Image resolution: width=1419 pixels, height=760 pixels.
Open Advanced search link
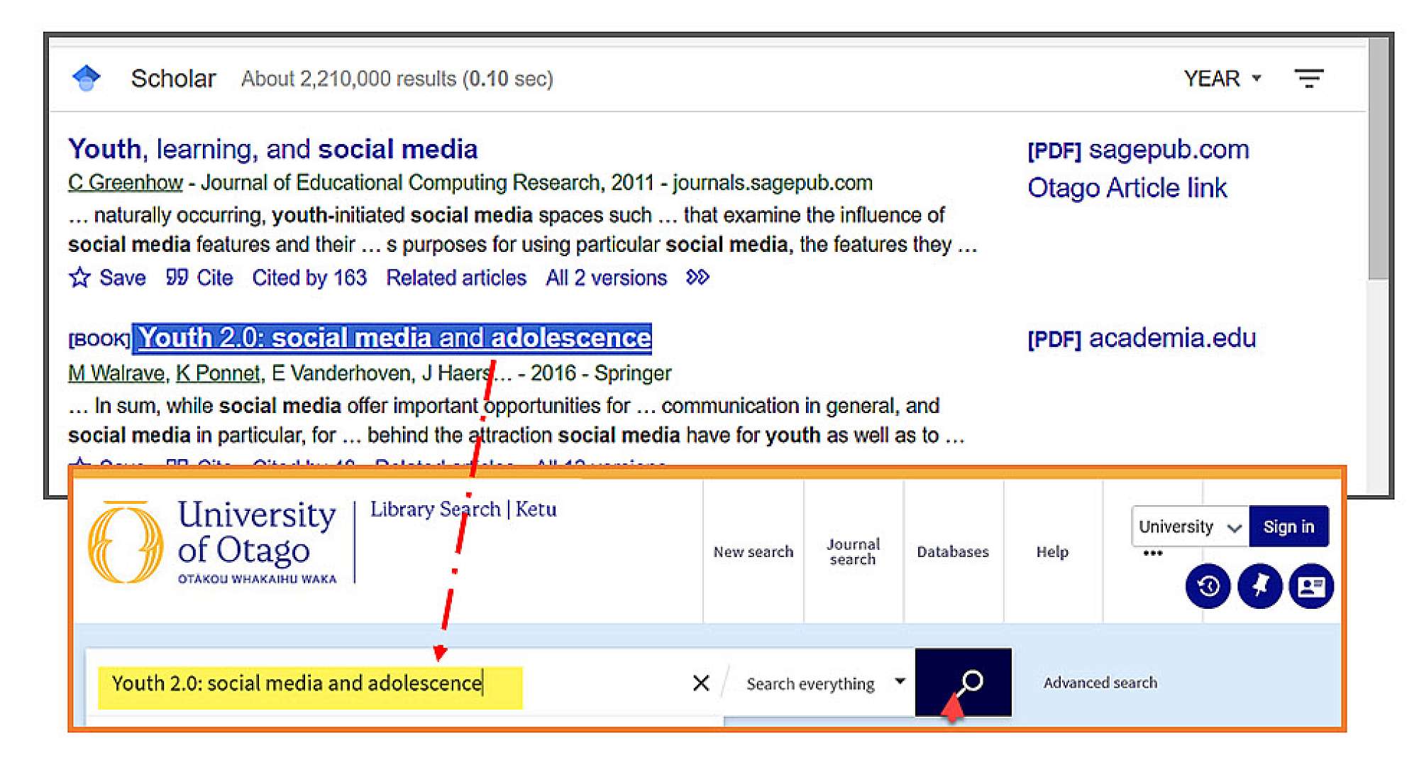(x=1100, y=683)
